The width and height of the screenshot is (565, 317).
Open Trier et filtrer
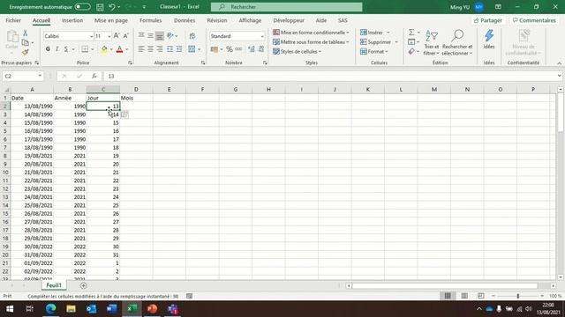tap(432, 43)
